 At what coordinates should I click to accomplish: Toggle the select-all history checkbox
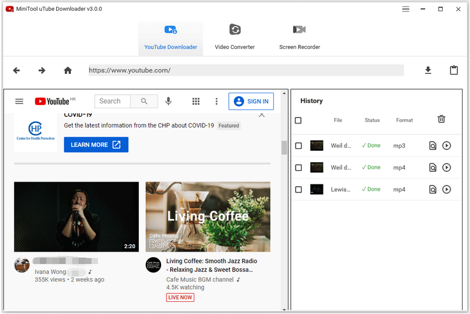coord(298,120)
